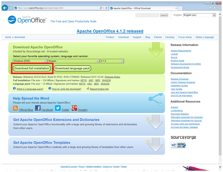Click the Google+ icon

pos(74,108)
